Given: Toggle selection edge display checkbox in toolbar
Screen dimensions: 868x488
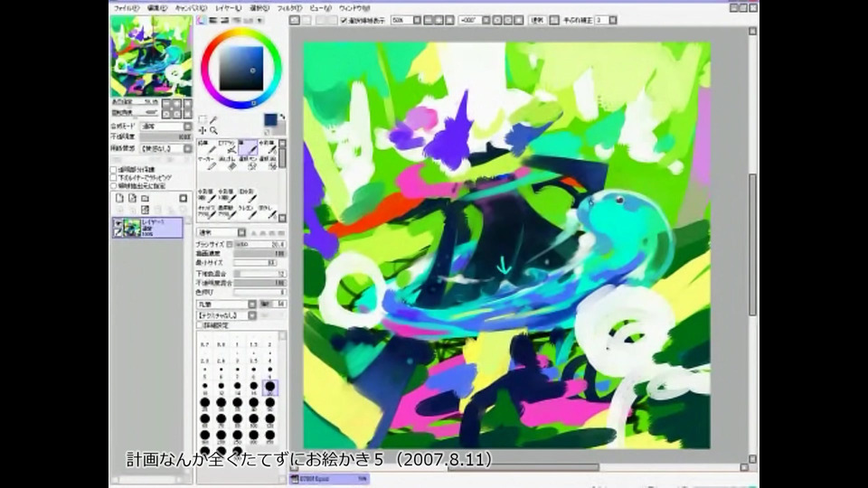Looking at the screenshot, I should click(344, 21).
